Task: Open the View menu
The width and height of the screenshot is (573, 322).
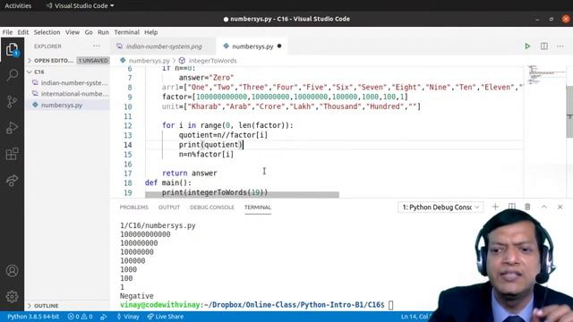Action: [x=73, y=32]
